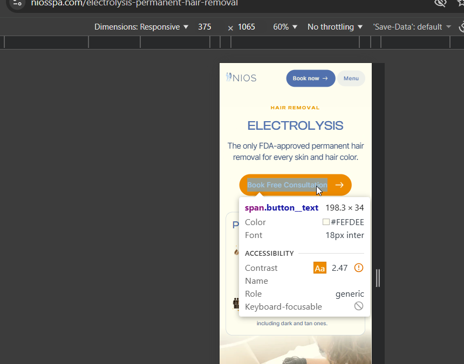Click the Book Free Consultation button text

click(287, 185)
